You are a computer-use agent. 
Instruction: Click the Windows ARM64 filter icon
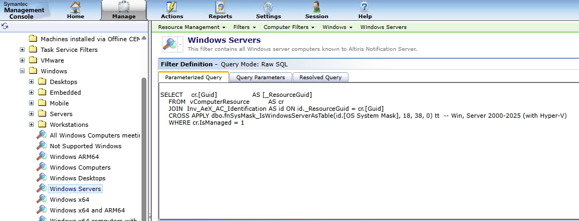coord(42,157)
